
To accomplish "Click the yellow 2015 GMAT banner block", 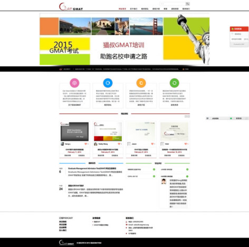I will pyautogui.click(x=65, y=44).
